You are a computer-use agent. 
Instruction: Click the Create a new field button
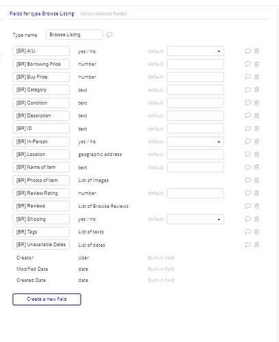(x=46, y=299)
